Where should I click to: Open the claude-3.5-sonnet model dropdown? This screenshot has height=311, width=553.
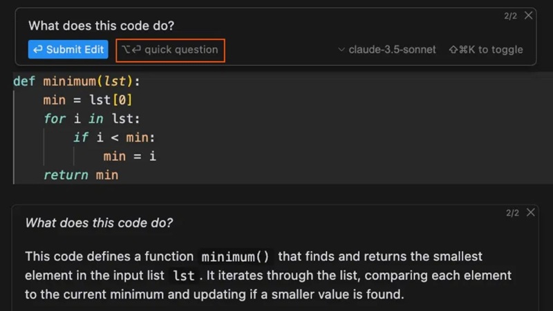(x=387, y=50)
